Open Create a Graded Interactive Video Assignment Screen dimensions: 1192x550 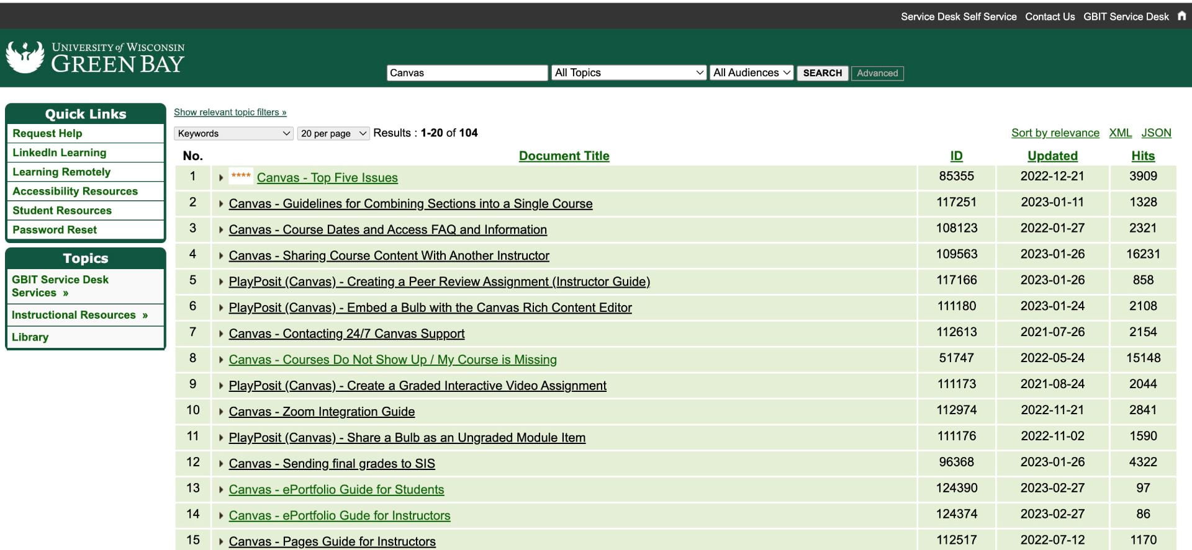(x=417, y=386)
